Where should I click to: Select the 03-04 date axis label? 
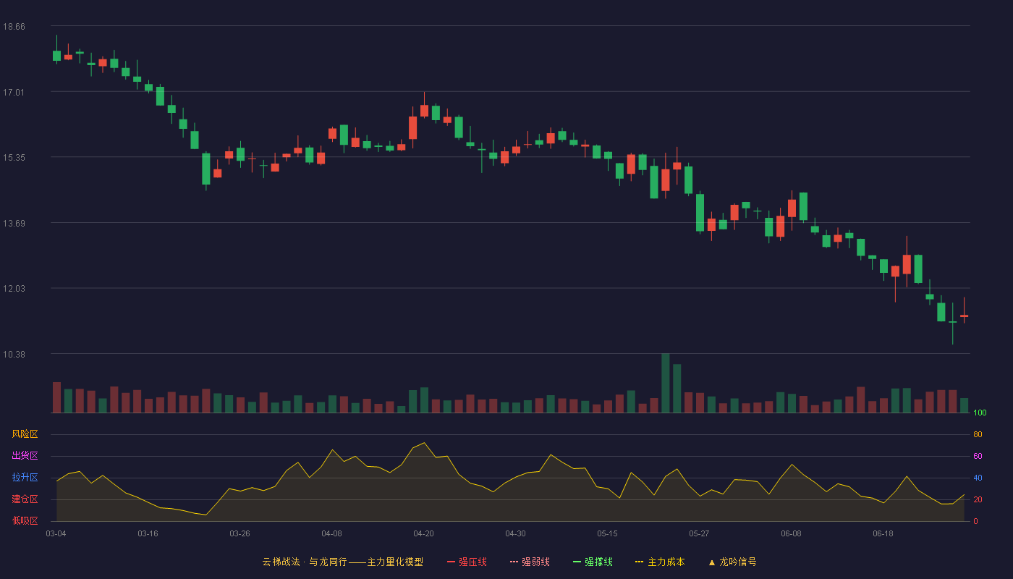pos(56,533)
